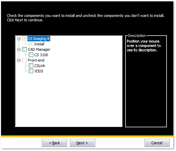Screen dimensions: 176x151
Task: Select the CSLink label
Action: [x=40, y=66]
